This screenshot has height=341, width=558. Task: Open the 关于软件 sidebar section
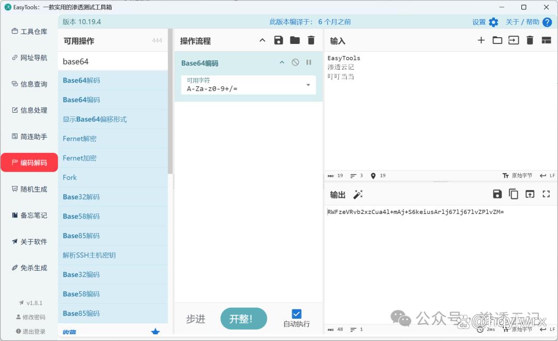29,241
